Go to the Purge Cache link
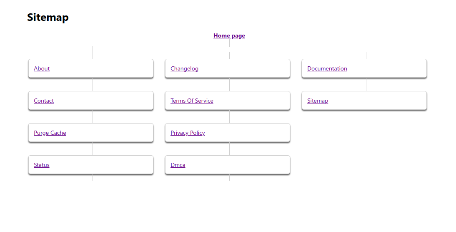 coord(50,133)
